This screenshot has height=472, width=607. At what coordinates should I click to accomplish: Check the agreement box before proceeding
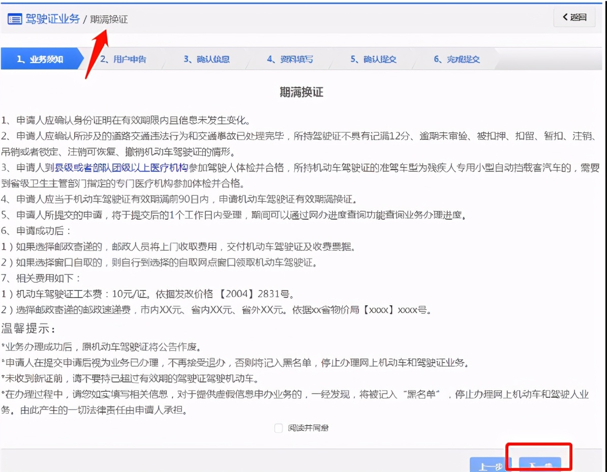pyautogui.click(x=278, y=428)
